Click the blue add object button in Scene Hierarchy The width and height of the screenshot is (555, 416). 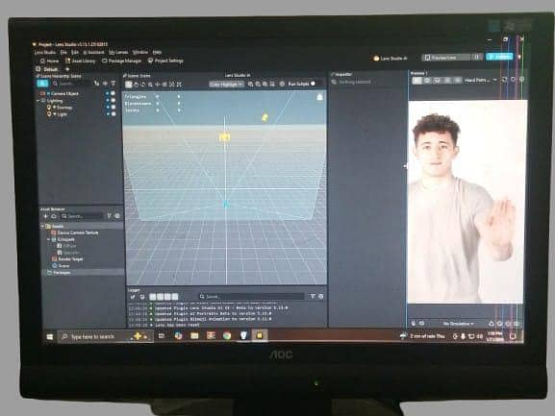pos(42,84)
